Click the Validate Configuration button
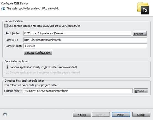Screen dimensions: 153x120 [x=38, y=52]
